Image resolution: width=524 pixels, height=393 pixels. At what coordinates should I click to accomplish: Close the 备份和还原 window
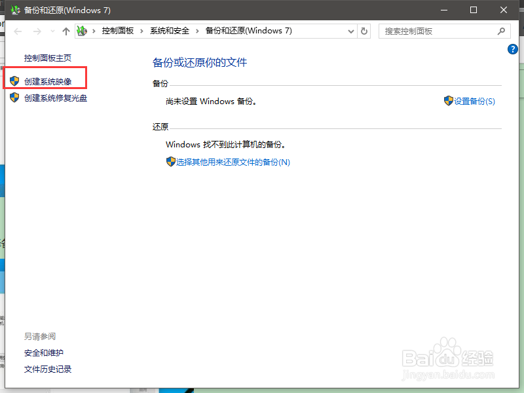point(503,10)
